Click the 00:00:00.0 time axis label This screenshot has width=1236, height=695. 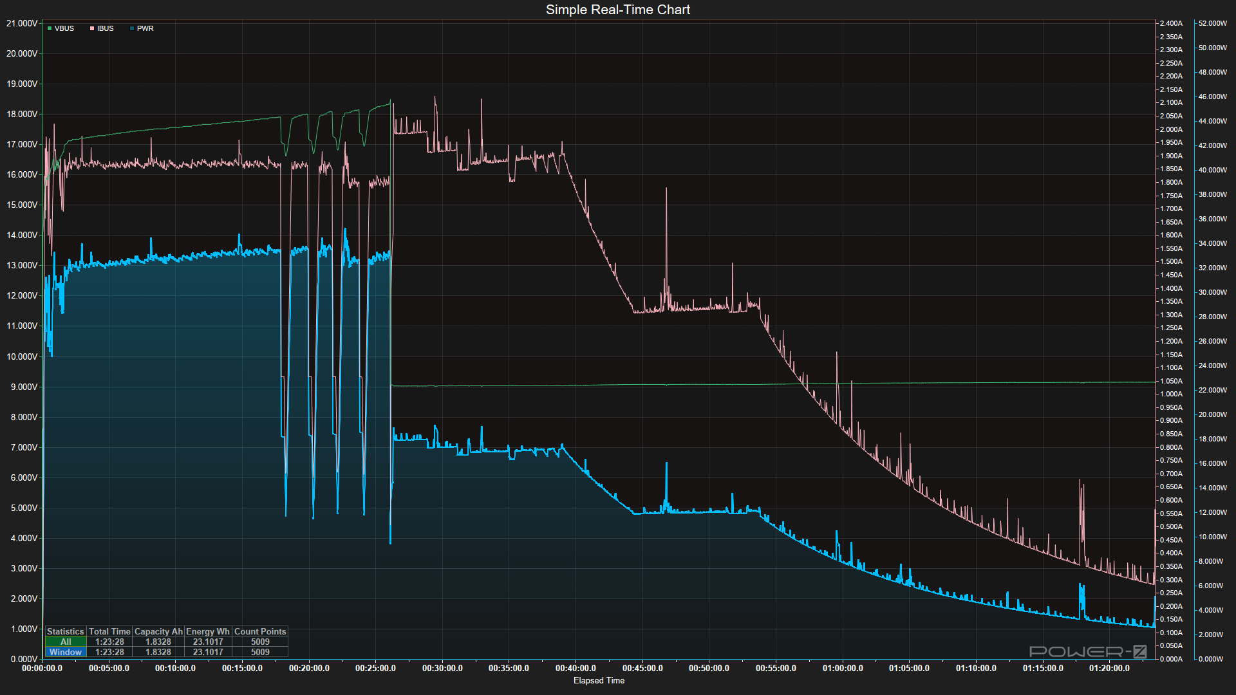pyautogui.click(x=42, y=668)
